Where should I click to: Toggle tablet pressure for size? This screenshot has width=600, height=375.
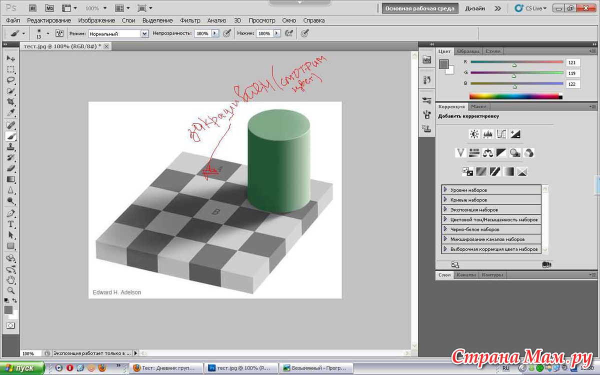pos(304,33)
